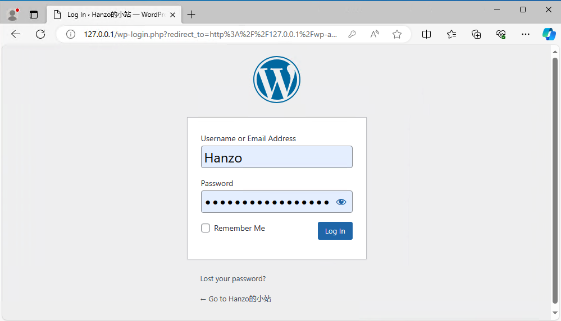Viewport: 561px width, 321px height.
Task: Click the WordPress logo
Action: [x=276, y=79]
